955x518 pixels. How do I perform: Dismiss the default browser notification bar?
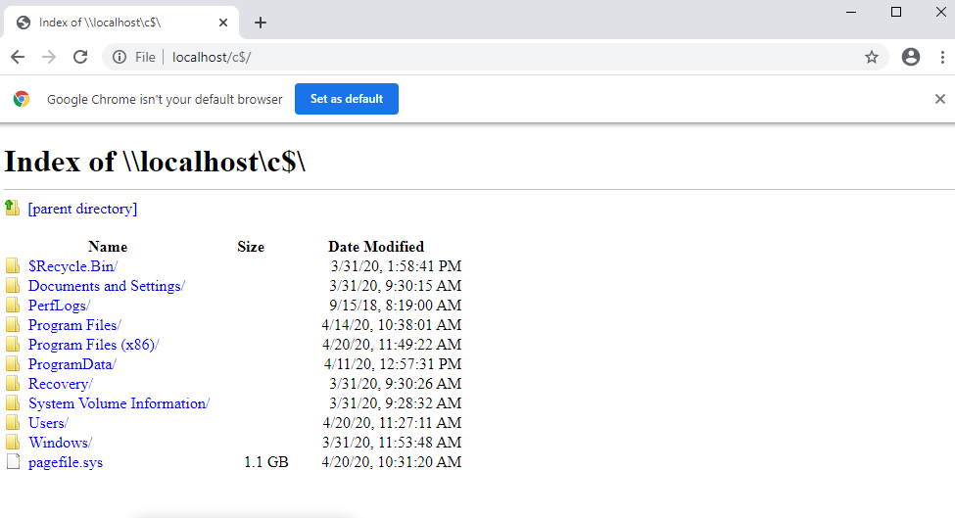[x=939, y=99]
